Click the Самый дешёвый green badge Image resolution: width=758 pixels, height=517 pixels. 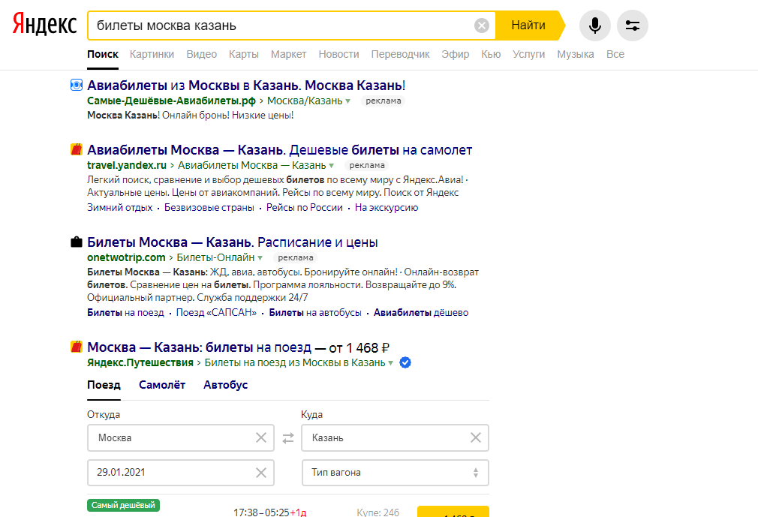pos(123,505)
